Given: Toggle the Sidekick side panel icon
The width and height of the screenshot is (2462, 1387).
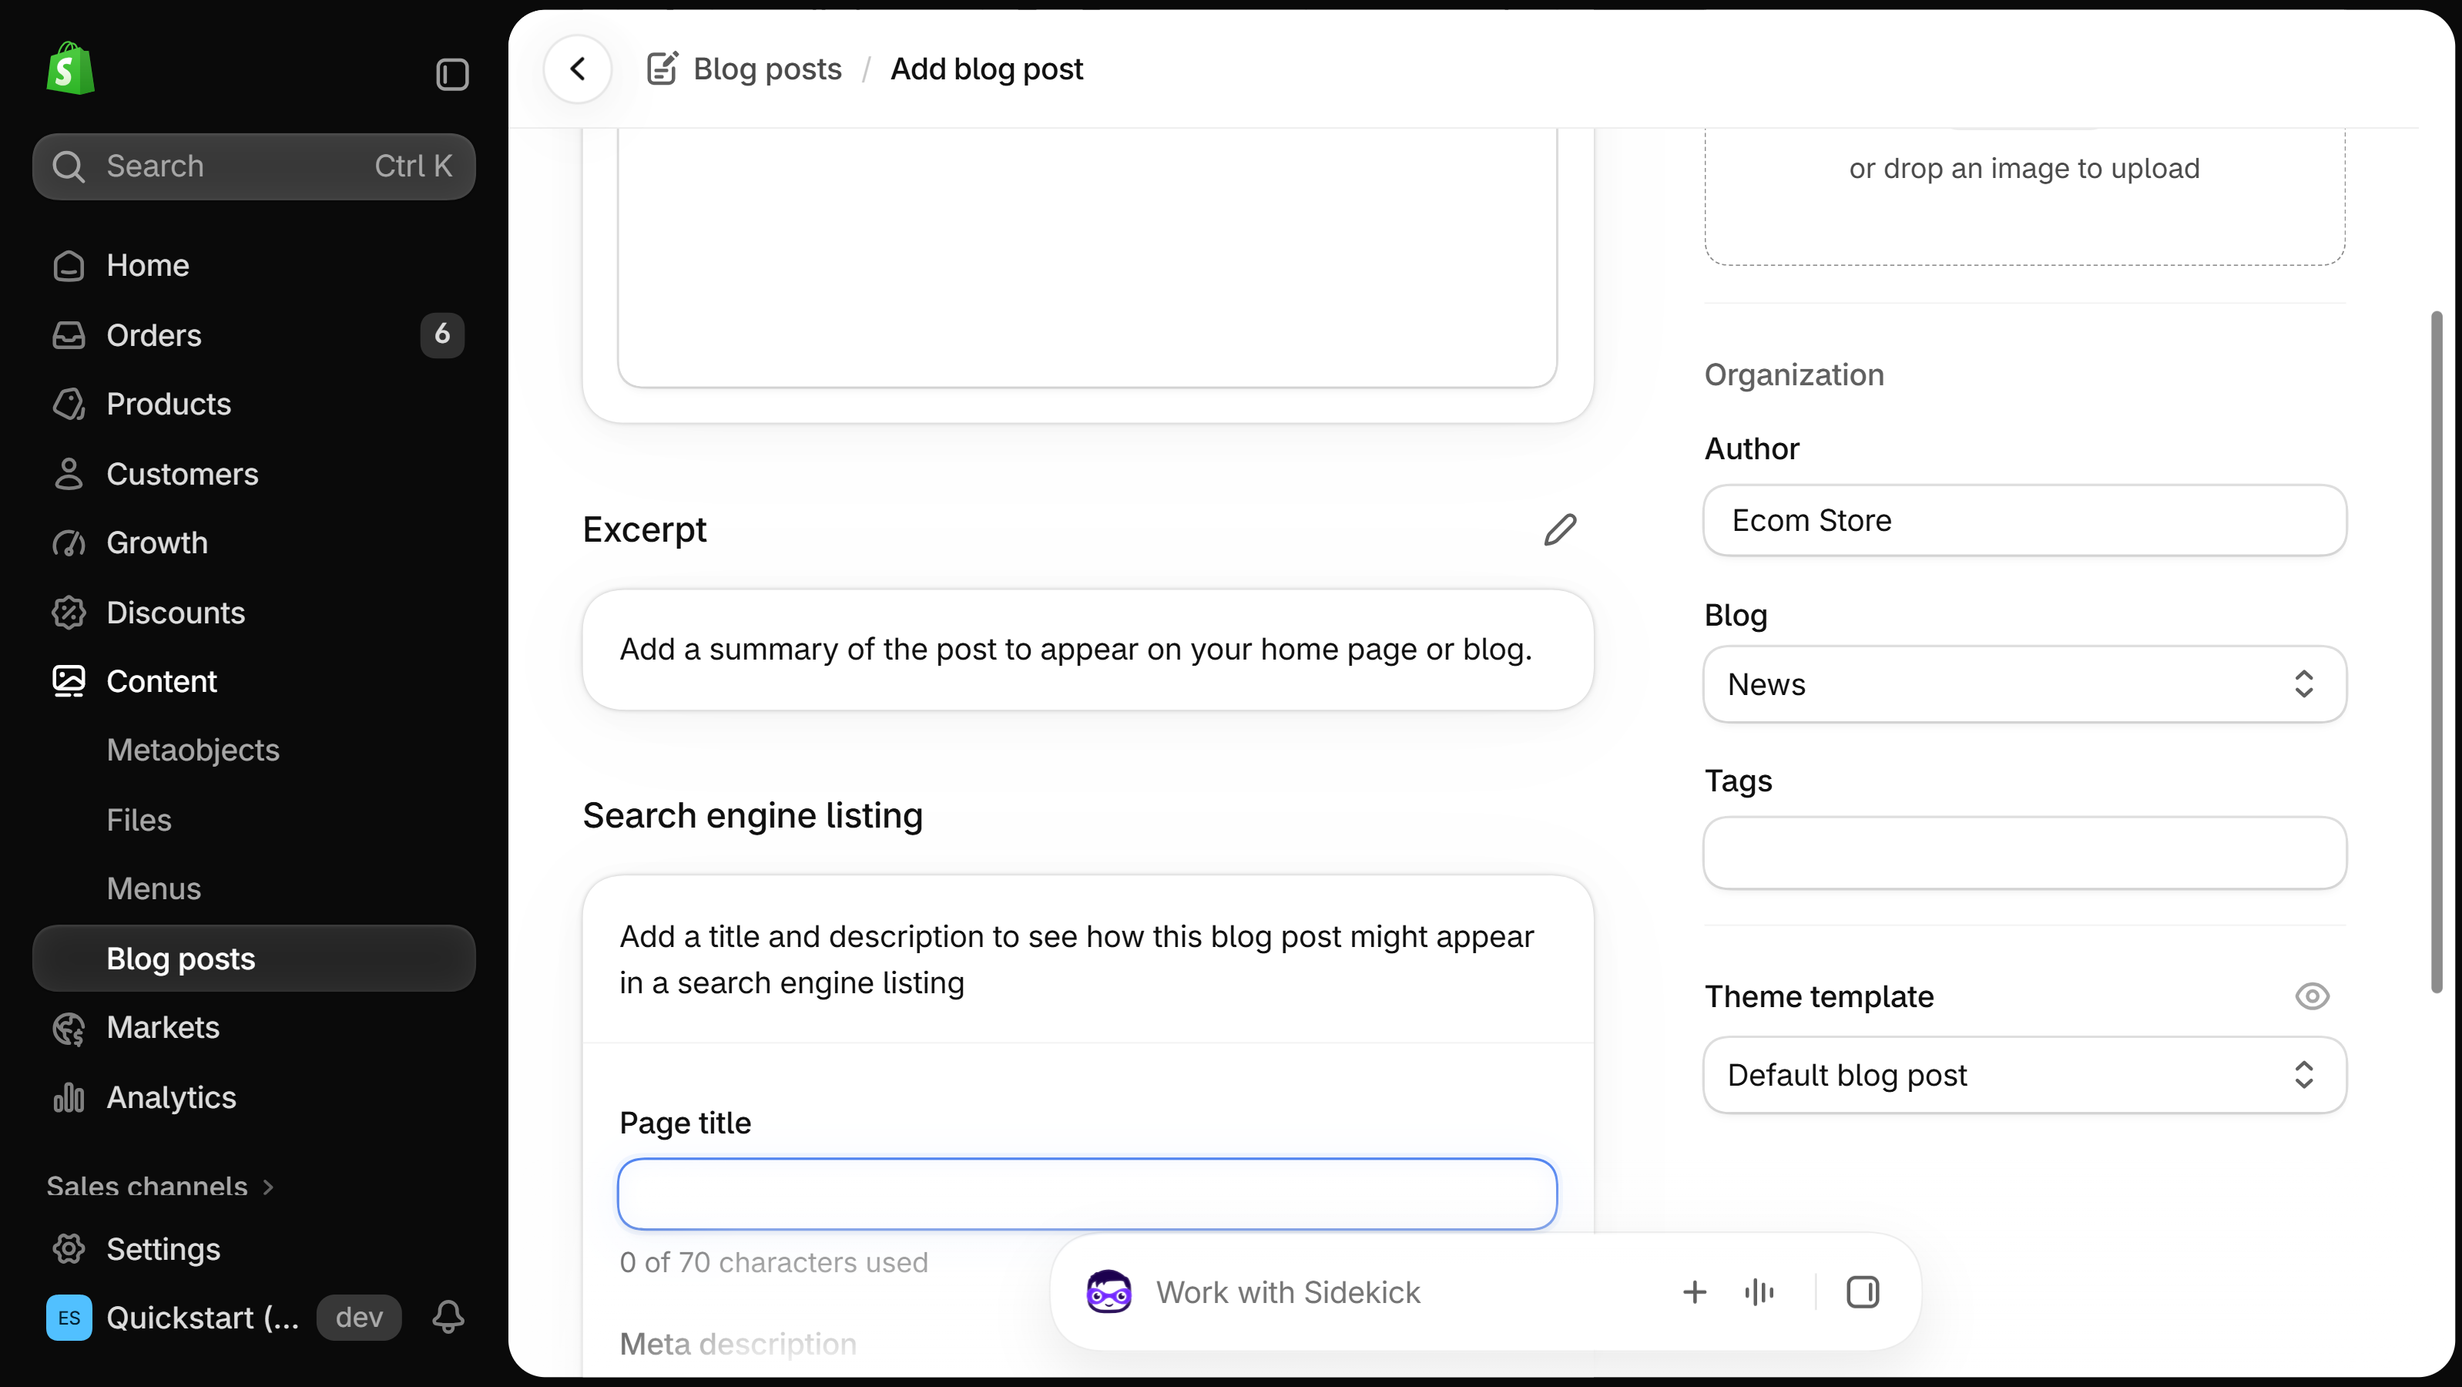Looking at the screenshot, I should [1862, 1292].
